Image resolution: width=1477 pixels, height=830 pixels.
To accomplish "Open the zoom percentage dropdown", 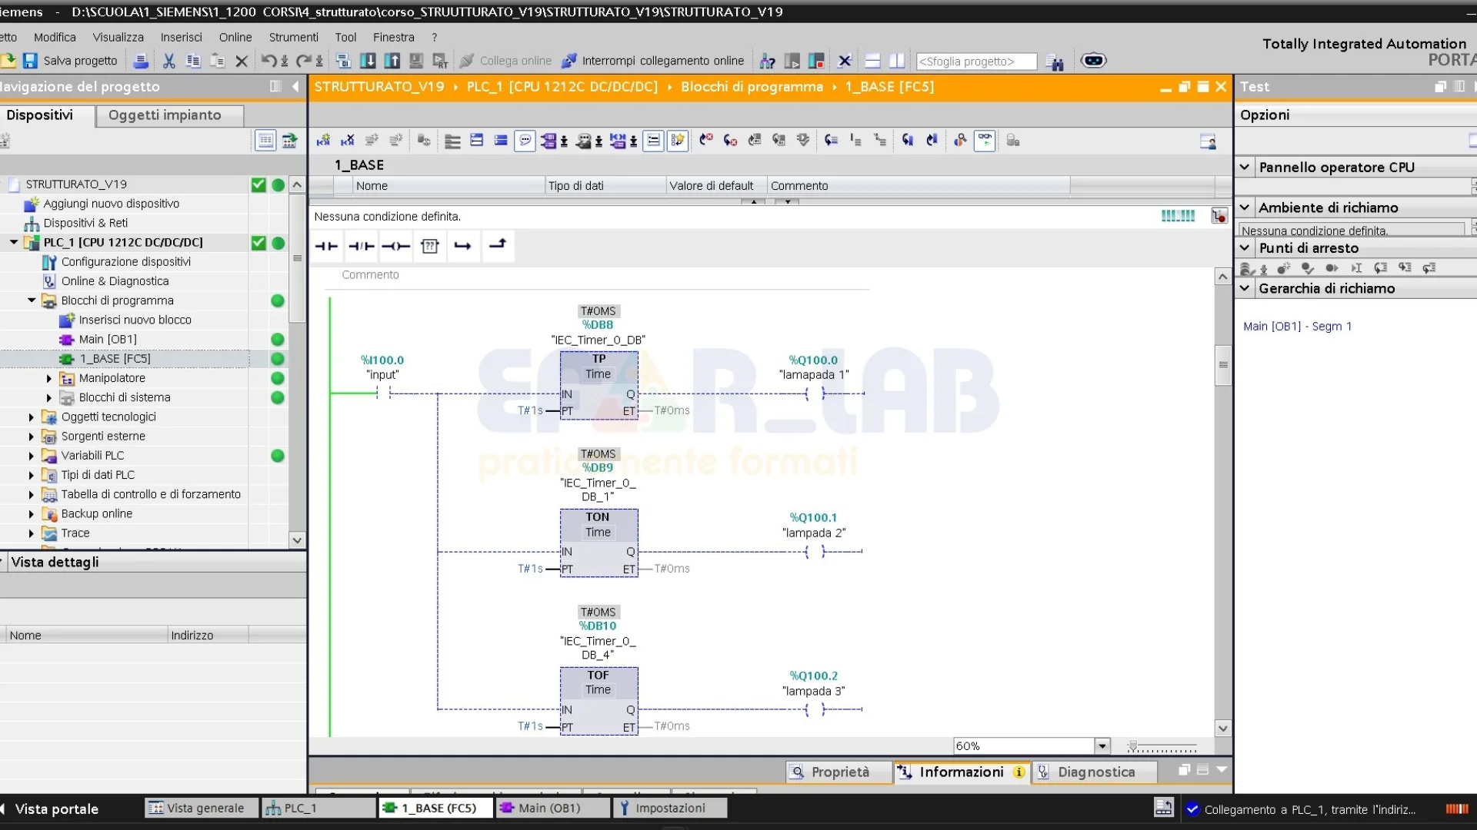I will [x=1102, y=745].
